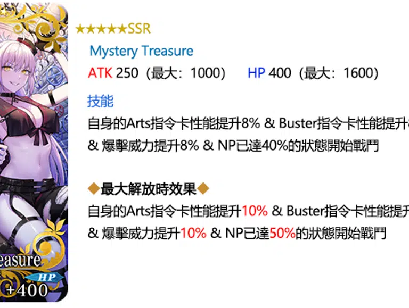Image resolution: width=409 pixels, height=308 pixels.
Task: Click the five gold stars SSR rating
Action: (113, 29)
